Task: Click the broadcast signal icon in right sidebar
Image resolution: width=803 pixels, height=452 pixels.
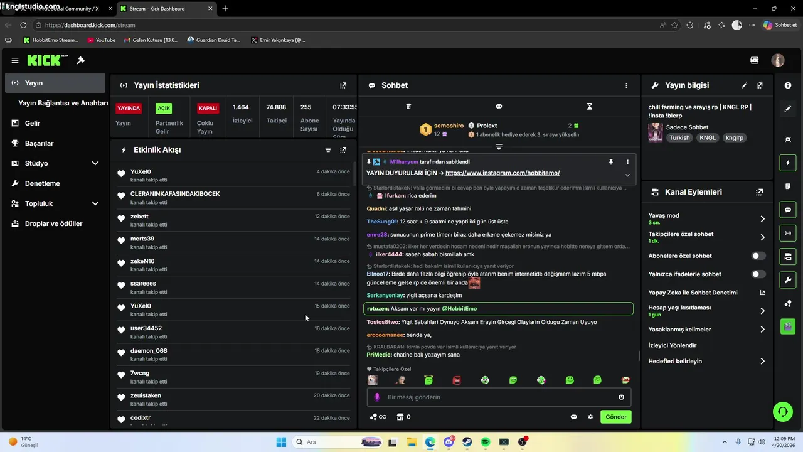Action: pyautogui.click(x=788, y=233)
